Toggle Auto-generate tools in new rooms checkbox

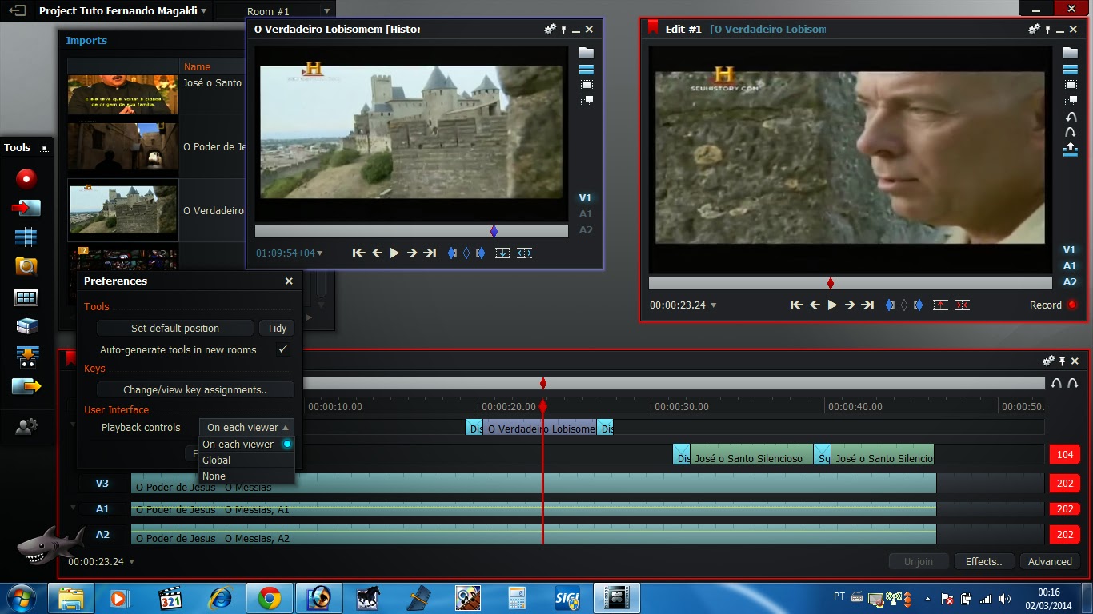[282, 349]
